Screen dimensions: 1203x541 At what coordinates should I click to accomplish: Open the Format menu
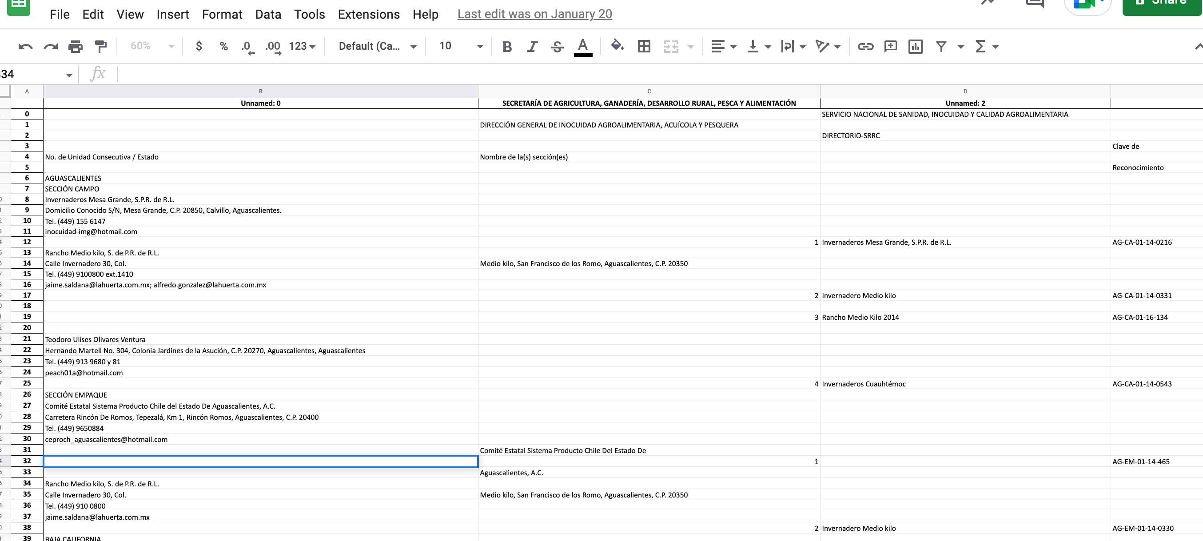point(222,14)
